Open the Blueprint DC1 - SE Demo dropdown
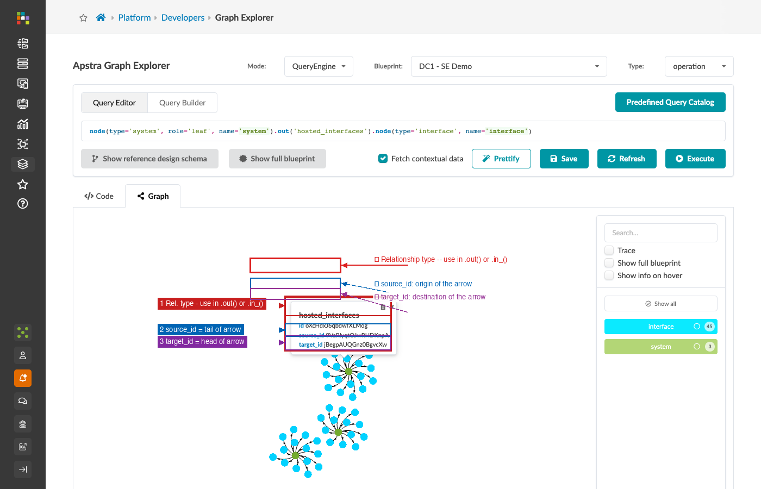The height and width of the screenshot is (489, 761). pos(509,66)
